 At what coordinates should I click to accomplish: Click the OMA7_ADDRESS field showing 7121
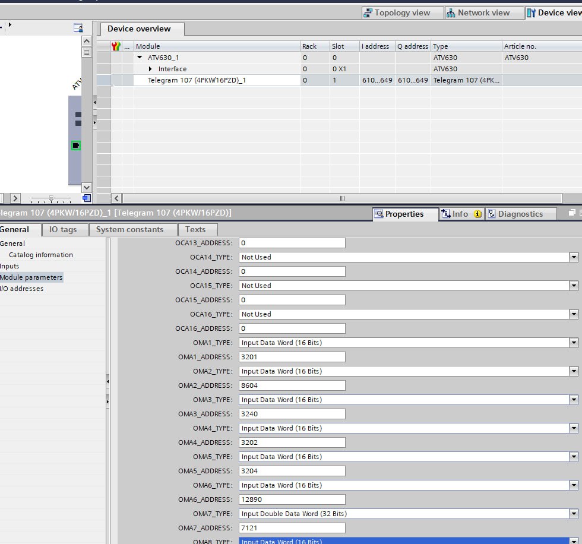(x=292, y=528)
